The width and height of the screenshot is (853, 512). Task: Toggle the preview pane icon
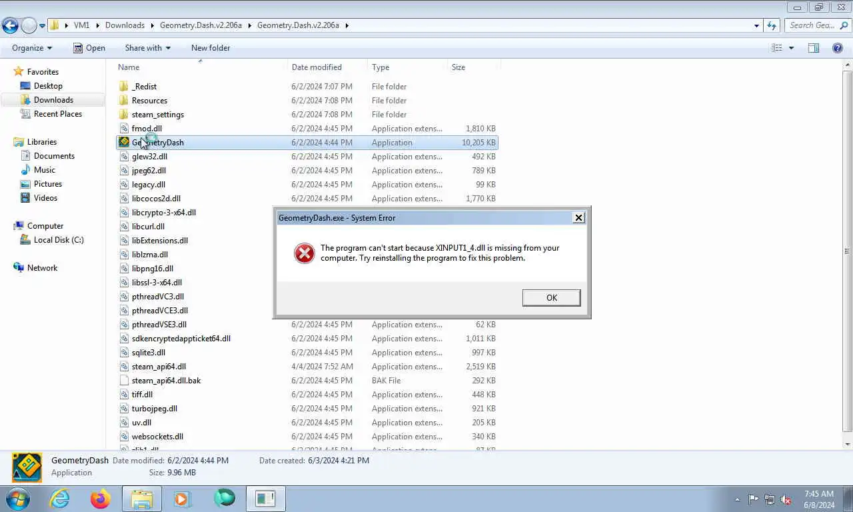[x=814, y=48]
